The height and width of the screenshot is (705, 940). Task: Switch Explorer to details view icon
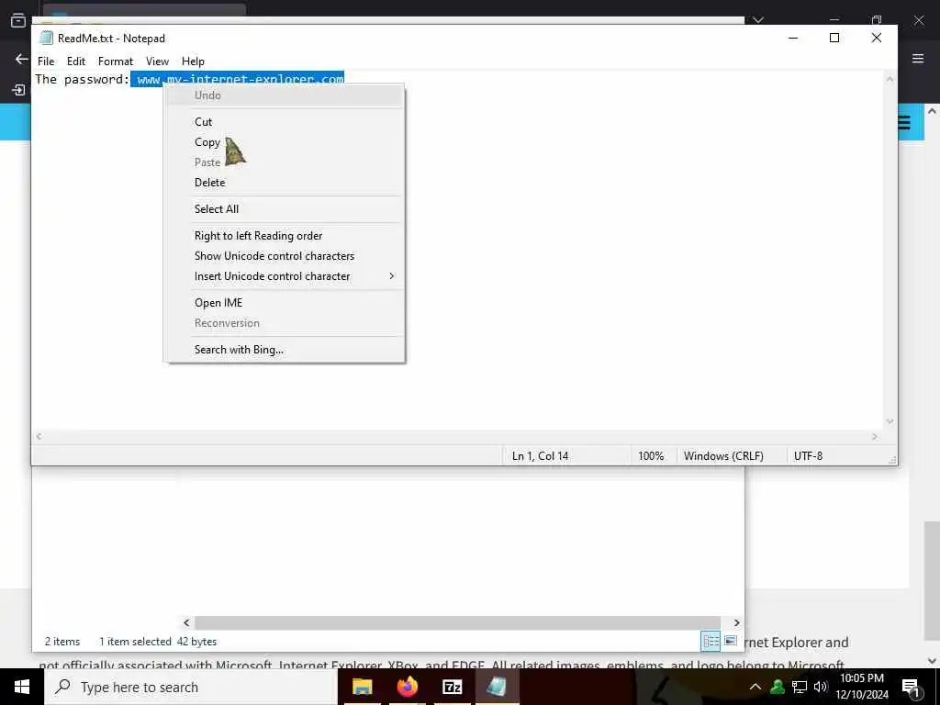point(711,641)
